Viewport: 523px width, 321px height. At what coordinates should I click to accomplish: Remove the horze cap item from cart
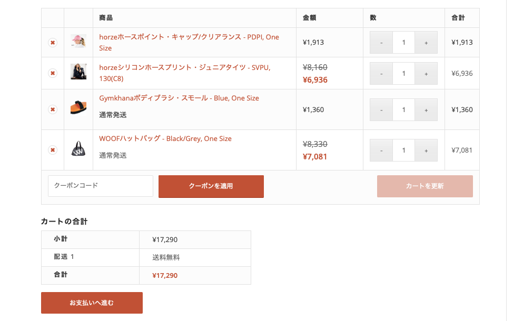click(53, 43)
